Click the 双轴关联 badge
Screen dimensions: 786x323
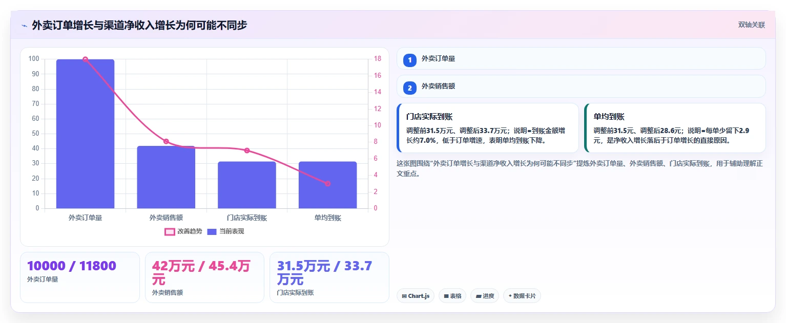[751, 25]
